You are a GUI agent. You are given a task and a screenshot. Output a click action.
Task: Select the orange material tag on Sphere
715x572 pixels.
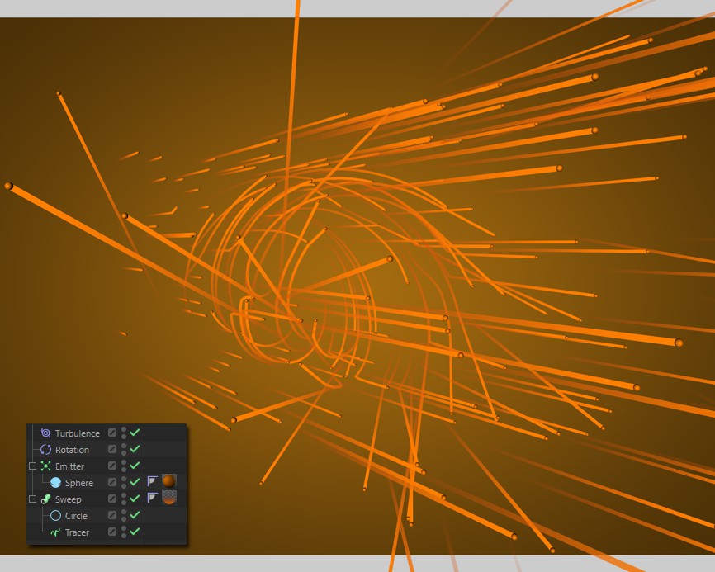(169, 481)
